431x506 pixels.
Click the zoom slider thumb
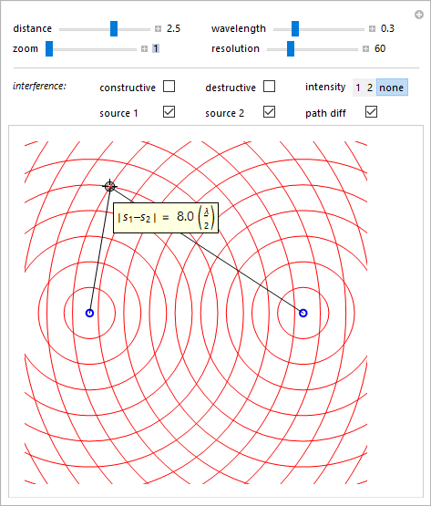(49, 48)
